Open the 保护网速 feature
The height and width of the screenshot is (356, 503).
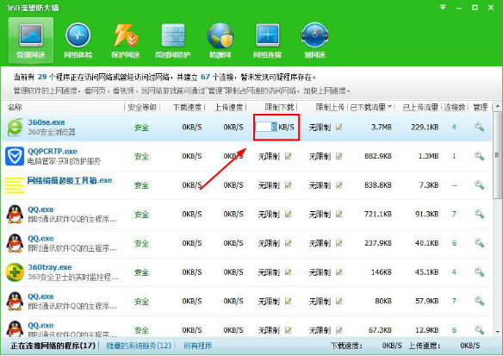(x=126, y=41)
